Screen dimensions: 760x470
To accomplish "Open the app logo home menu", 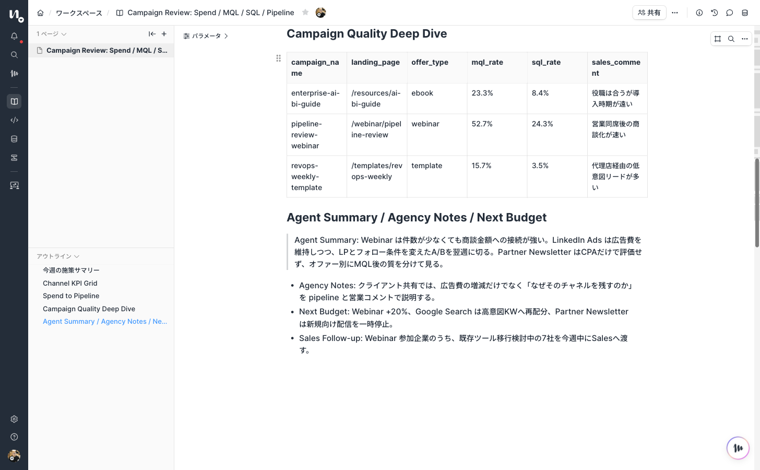I will (16, 16).
